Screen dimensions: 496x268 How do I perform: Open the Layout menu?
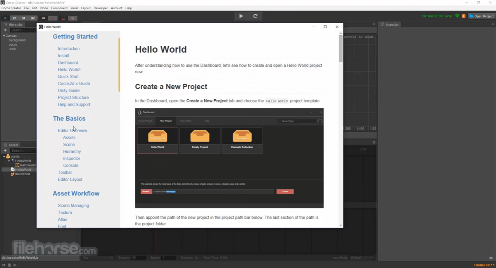point(86,8)
